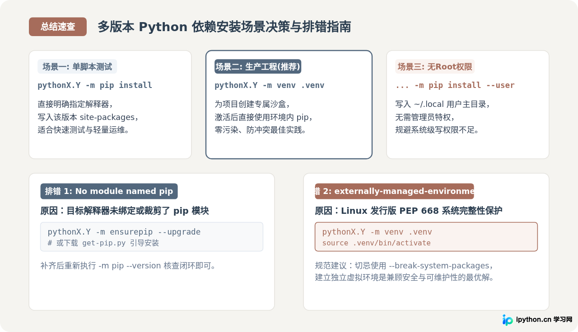Click the 排错 1: No module named pip badge
Screen dimensions: 578x332
[x=109, y=191]
